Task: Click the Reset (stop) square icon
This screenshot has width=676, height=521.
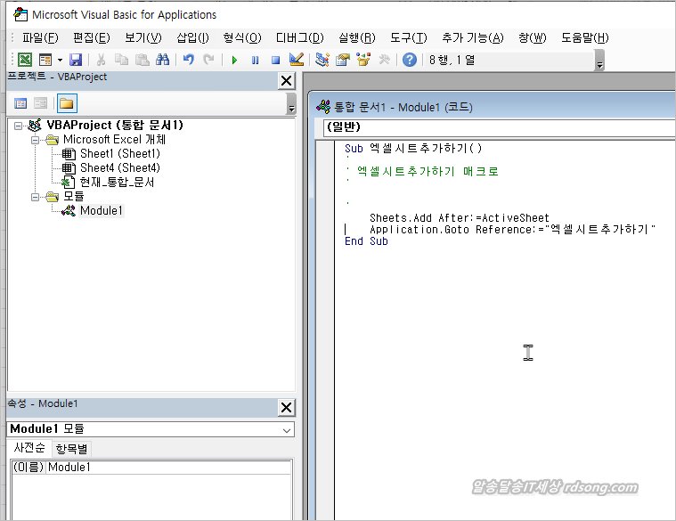Action: tap(275, 60)
